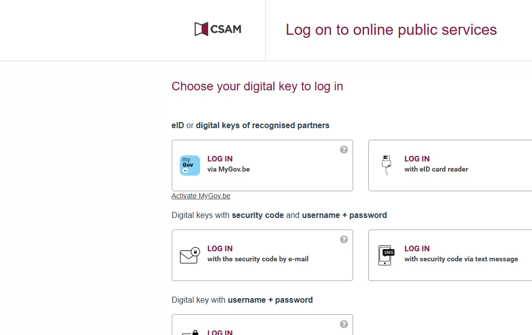
Task: Click the eID card reader icon
Action: coord(386,165)
